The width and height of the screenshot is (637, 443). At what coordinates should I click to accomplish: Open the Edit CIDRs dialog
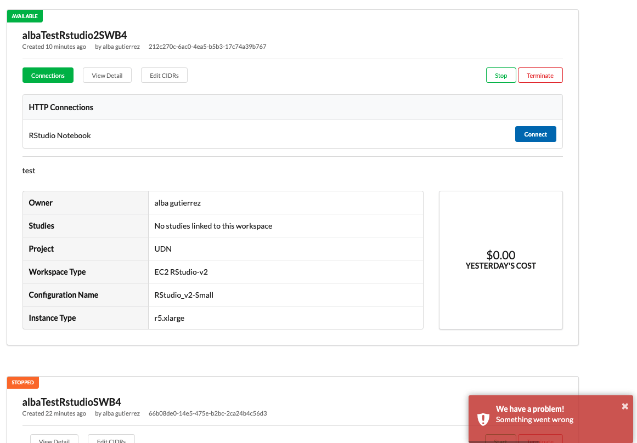pos(164,75)
